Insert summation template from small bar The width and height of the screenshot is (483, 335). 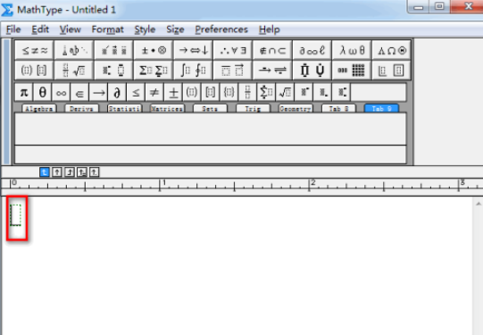(x=266, y=92)
